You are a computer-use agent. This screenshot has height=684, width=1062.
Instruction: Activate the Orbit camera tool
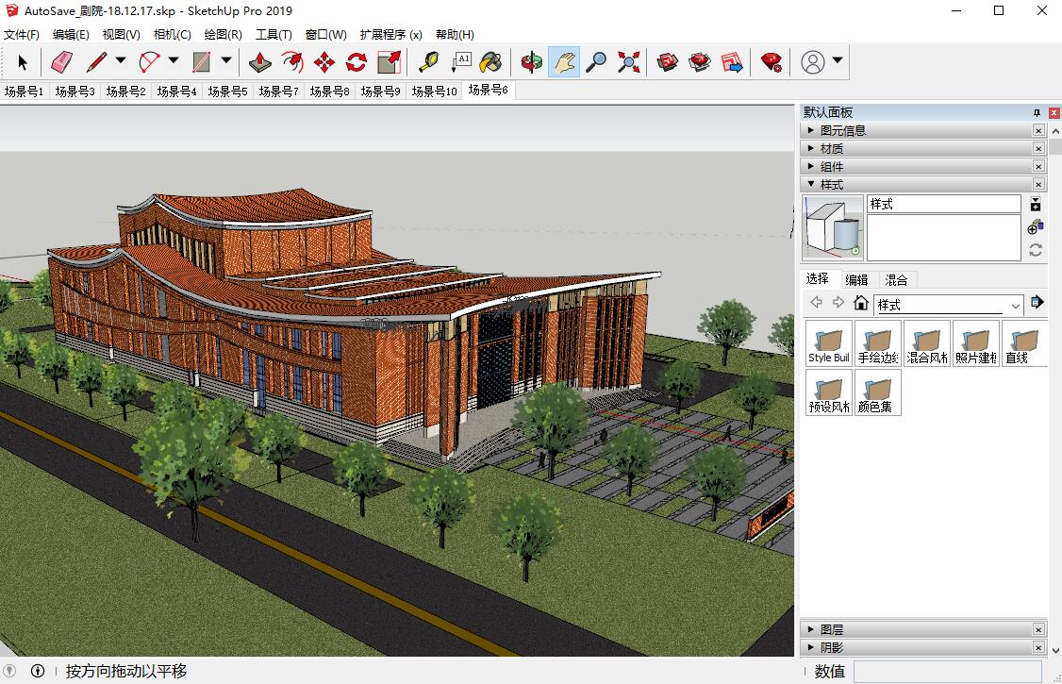tap(532, 62)
